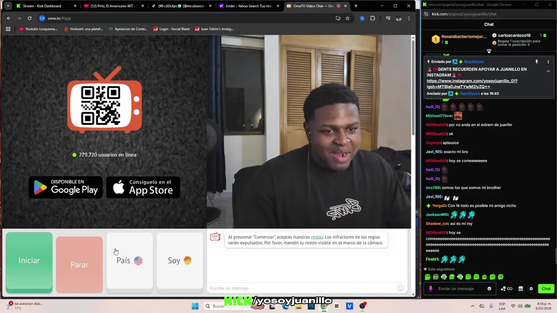
Task: Insert the heart-eyes green quick emote
Action: (x=501, y=277)
